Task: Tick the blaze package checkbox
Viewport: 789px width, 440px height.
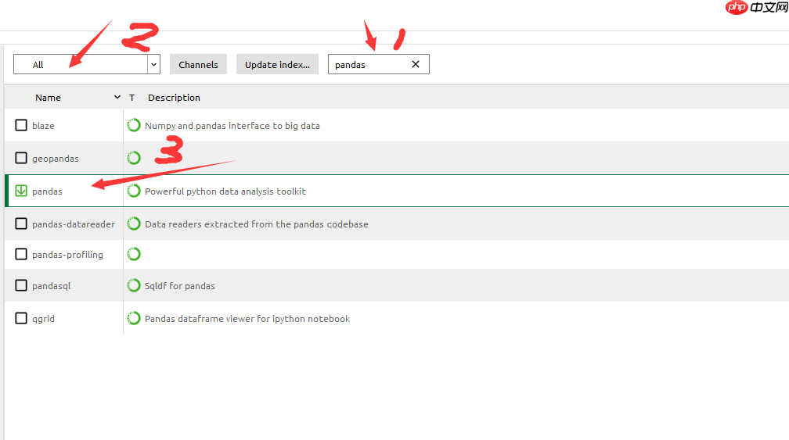Action: [21, 125]
